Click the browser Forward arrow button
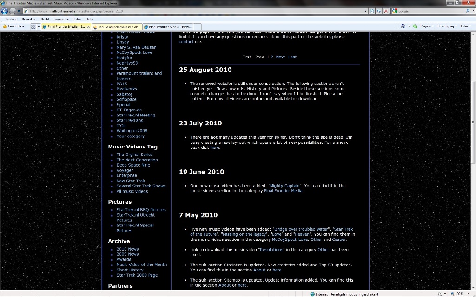 [x=13, y=11]
